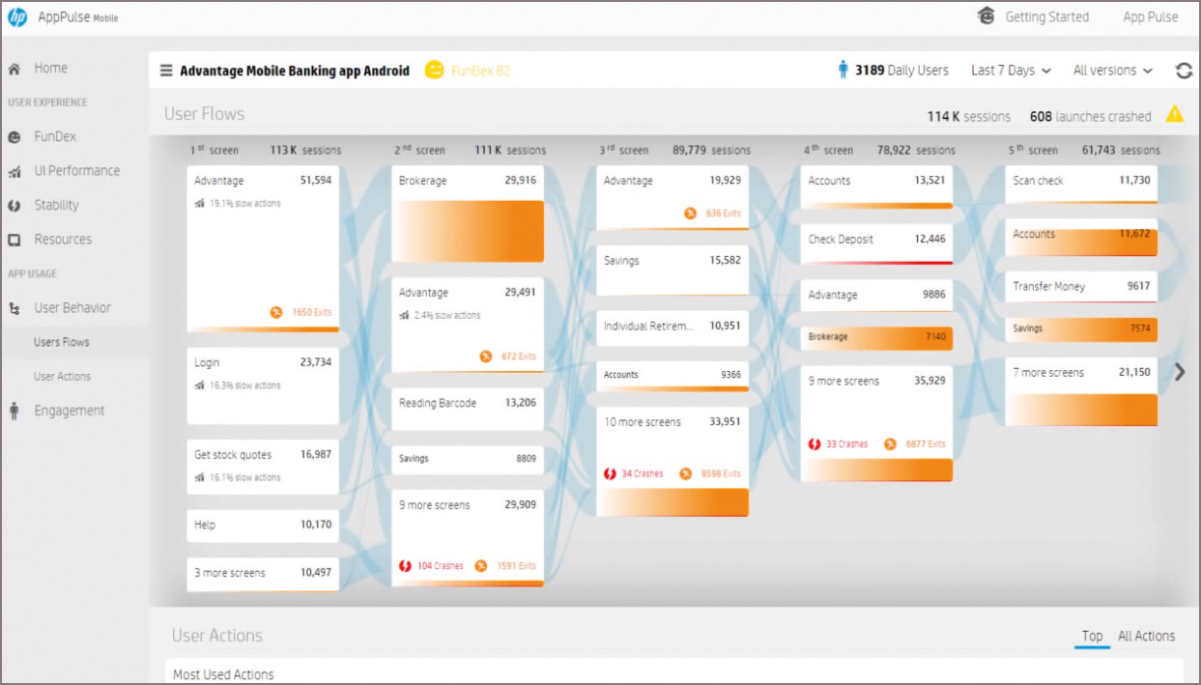Expand the All versions dropdown
The width and height of the screenshot is (1201, 685).
tap(1112, 71)
